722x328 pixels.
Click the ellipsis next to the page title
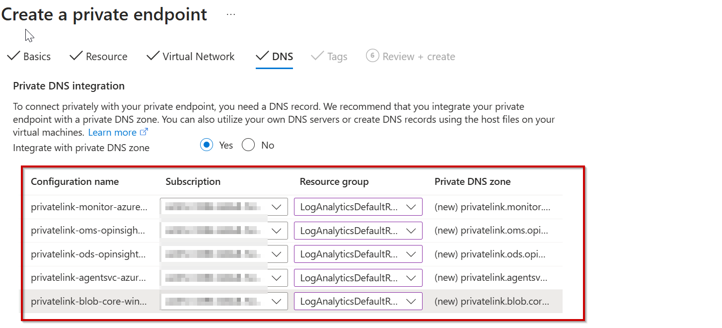coord(230,14)
